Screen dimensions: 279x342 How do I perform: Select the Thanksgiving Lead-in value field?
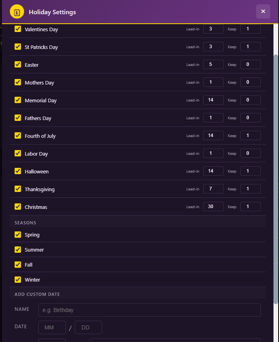213,189
